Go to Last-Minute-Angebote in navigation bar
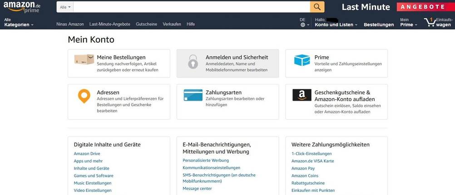455x195 pixels. [110, 24]
